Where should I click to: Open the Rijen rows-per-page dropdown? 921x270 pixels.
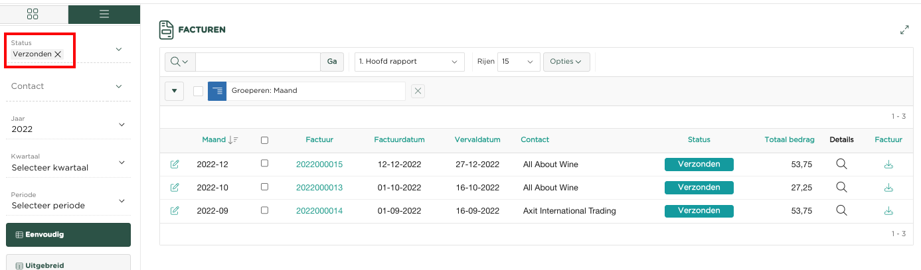[519, 62]
